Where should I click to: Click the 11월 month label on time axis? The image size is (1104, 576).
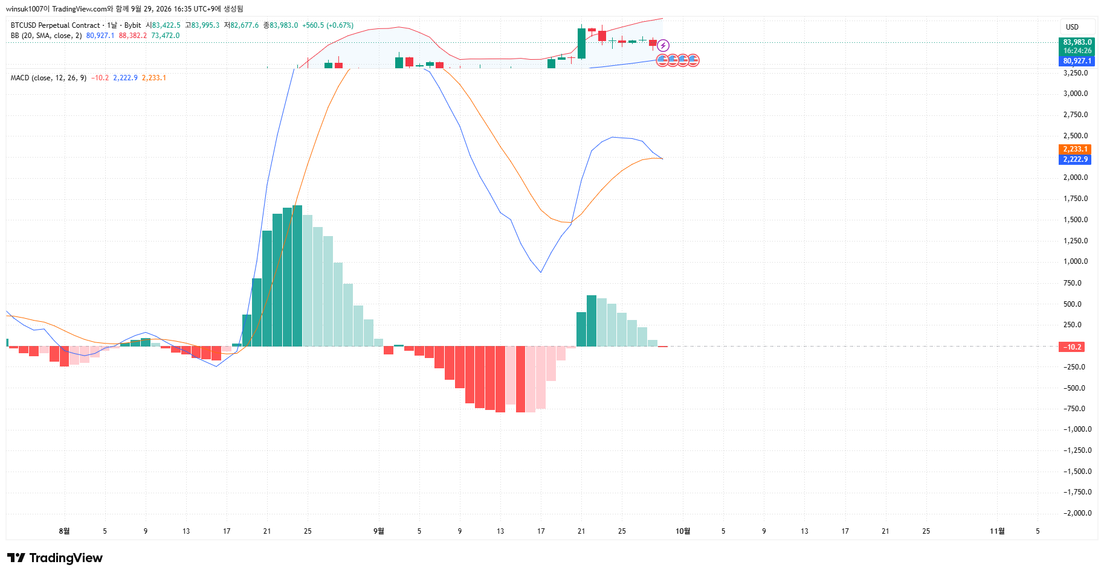click(x=997, y=531)
